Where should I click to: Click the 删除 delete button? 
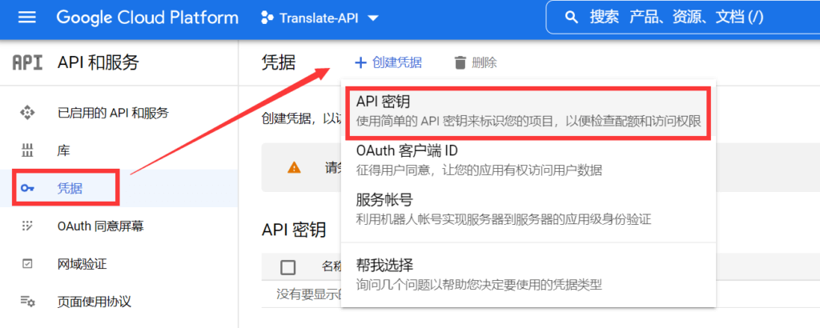tap(476, 62)
